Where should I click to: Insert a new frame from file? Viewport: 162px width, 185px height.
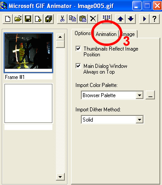tap(38, 19)
